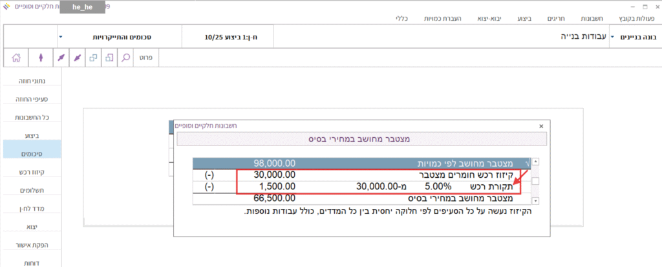662x267 pixels.
Task: Click the purple up-arrow toolbar icon
Action: pyautogui.click(x=41, y=58)
